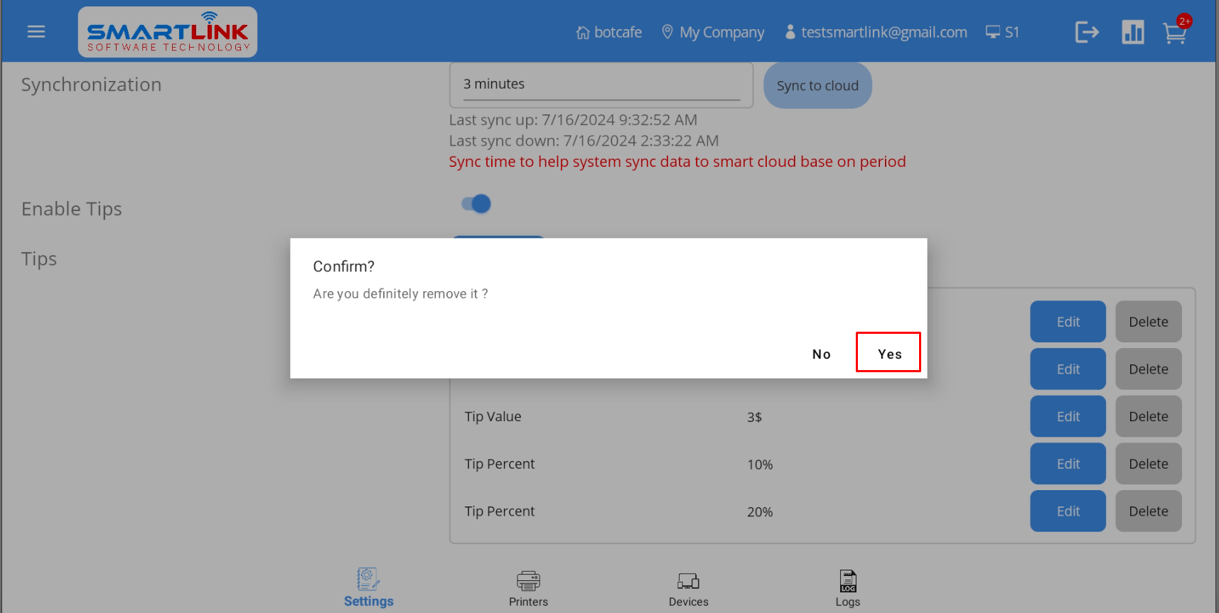
Task: Click the S1 station monitor icon
Action: 1002,33
